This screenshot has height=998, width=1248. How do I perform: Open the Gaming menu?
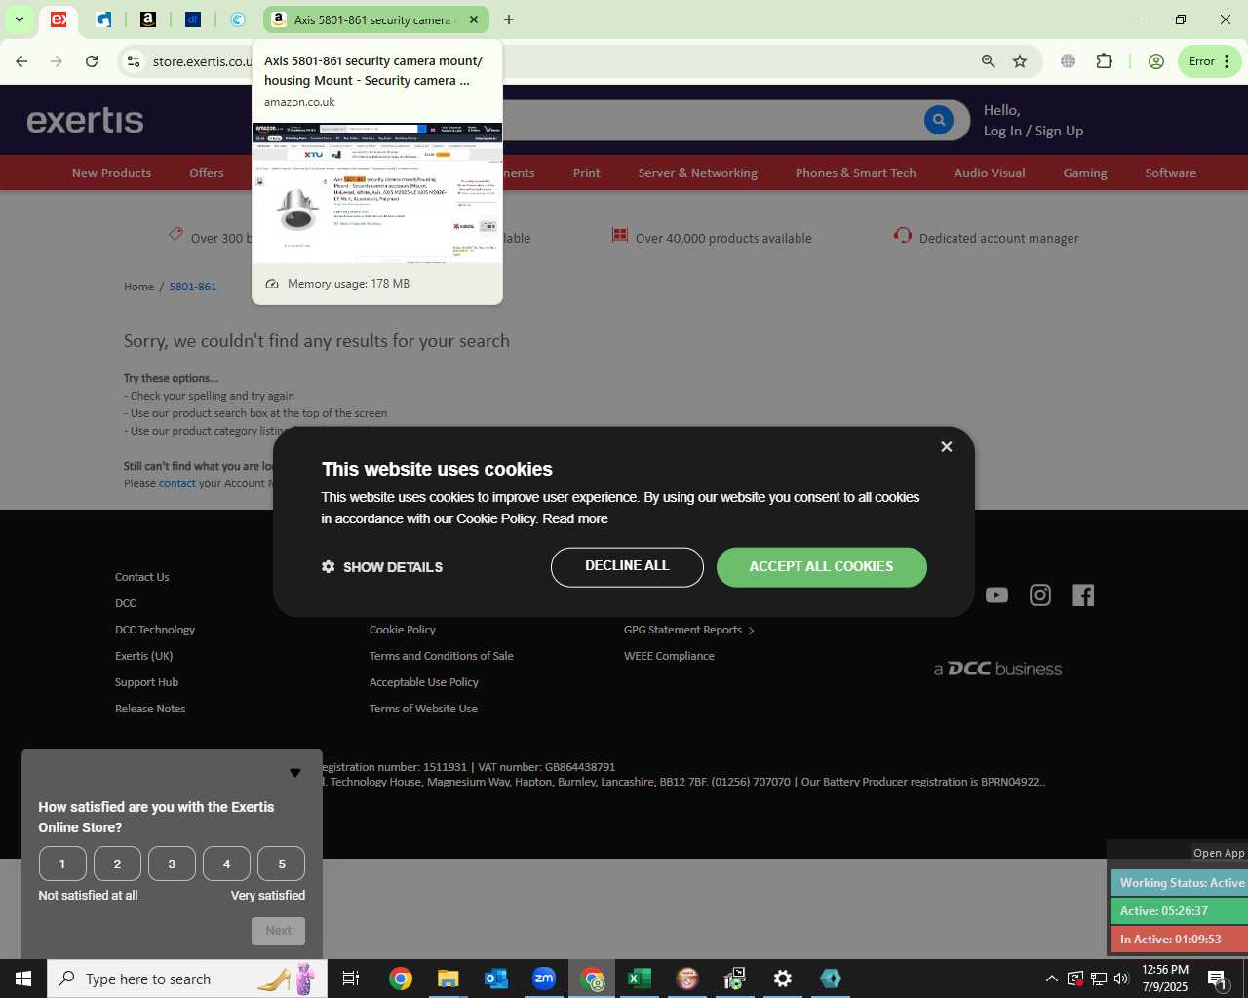pyautogui.click(x=1085, y=173)
